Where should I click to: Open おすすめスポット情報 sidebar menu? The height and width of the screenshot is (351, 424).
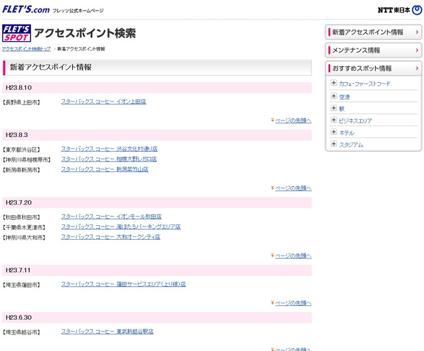tap(373, 68)
